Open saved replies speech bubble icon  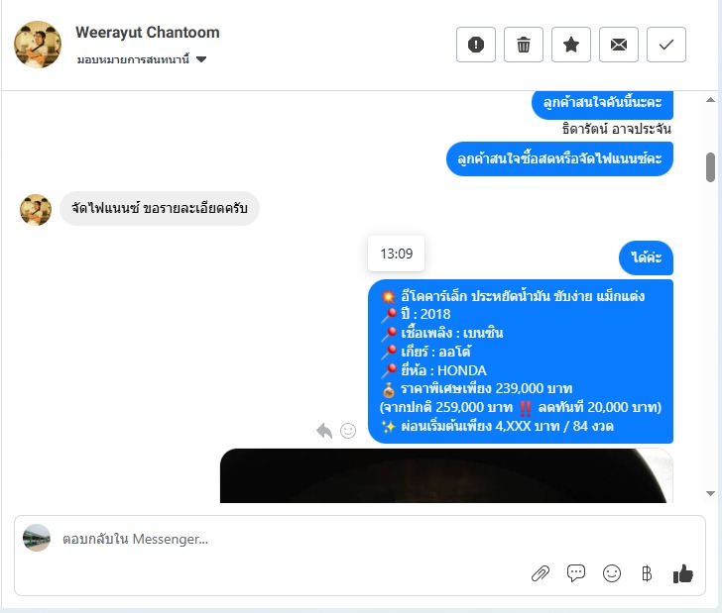(x=576, y=573)
